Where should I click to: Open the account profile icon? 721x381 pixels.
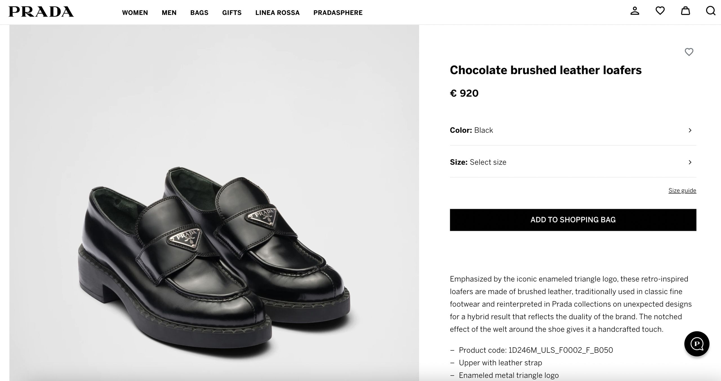click(x=635, y=11)
